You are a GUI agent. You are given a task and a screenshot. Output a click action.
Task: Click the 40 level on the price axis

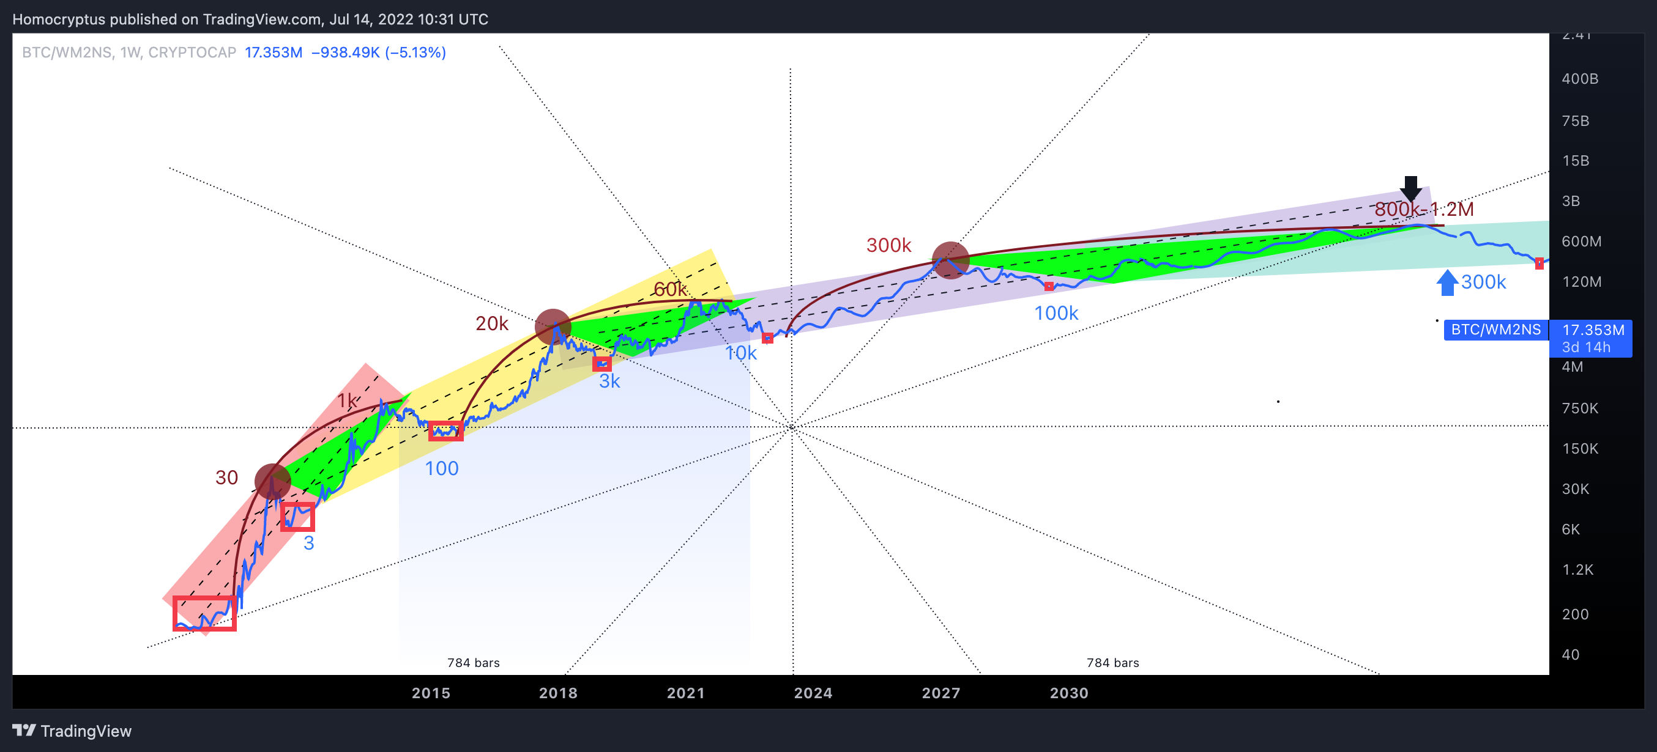pos(1570,655)
